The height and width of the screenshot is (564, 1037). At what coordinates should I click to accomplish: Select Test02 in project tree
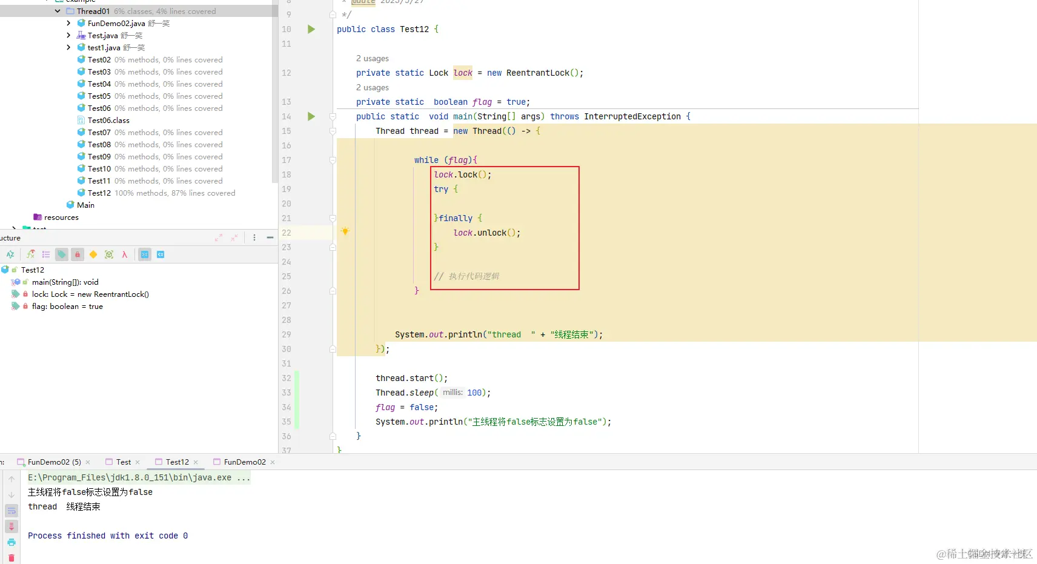point(99,59)
